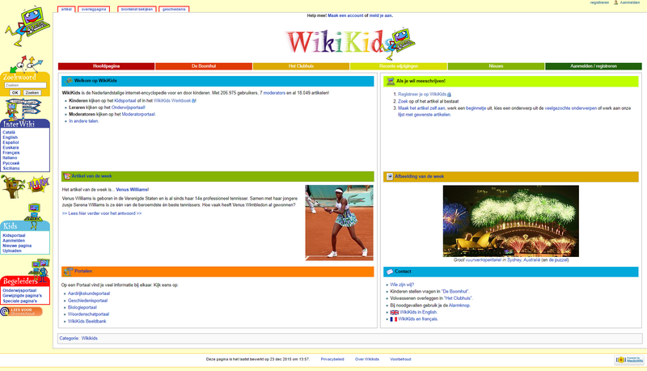
Task: Click Maak een account link
Action: 345,15
